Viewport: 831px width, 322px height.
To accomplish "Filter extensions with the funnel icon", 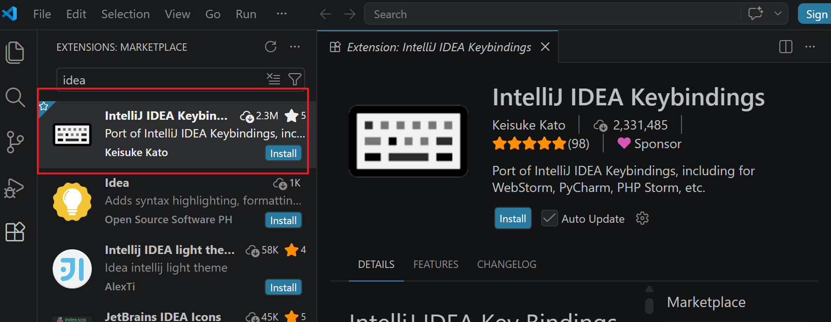I will coord(295,79).
